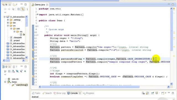Collapse the vtc folder
Viewport: 177px width, 100px height.
pyautogui.click(x=14, y=31)
